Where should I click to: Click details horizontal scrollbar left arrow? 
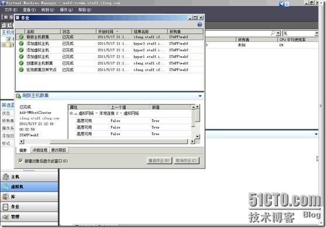pyautogui.click(x=22, y=142)
